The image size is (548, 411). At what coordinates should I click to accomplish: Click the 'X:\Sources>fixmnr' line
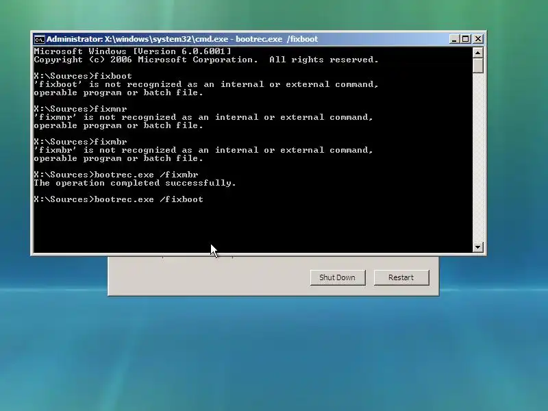(80, 109)
